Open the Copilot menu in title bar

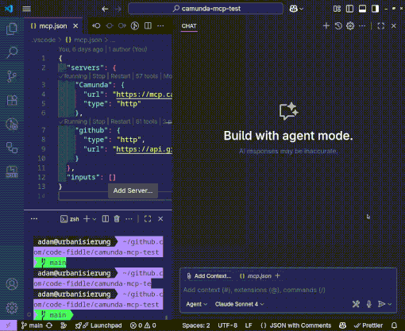[x=296, y=9]
